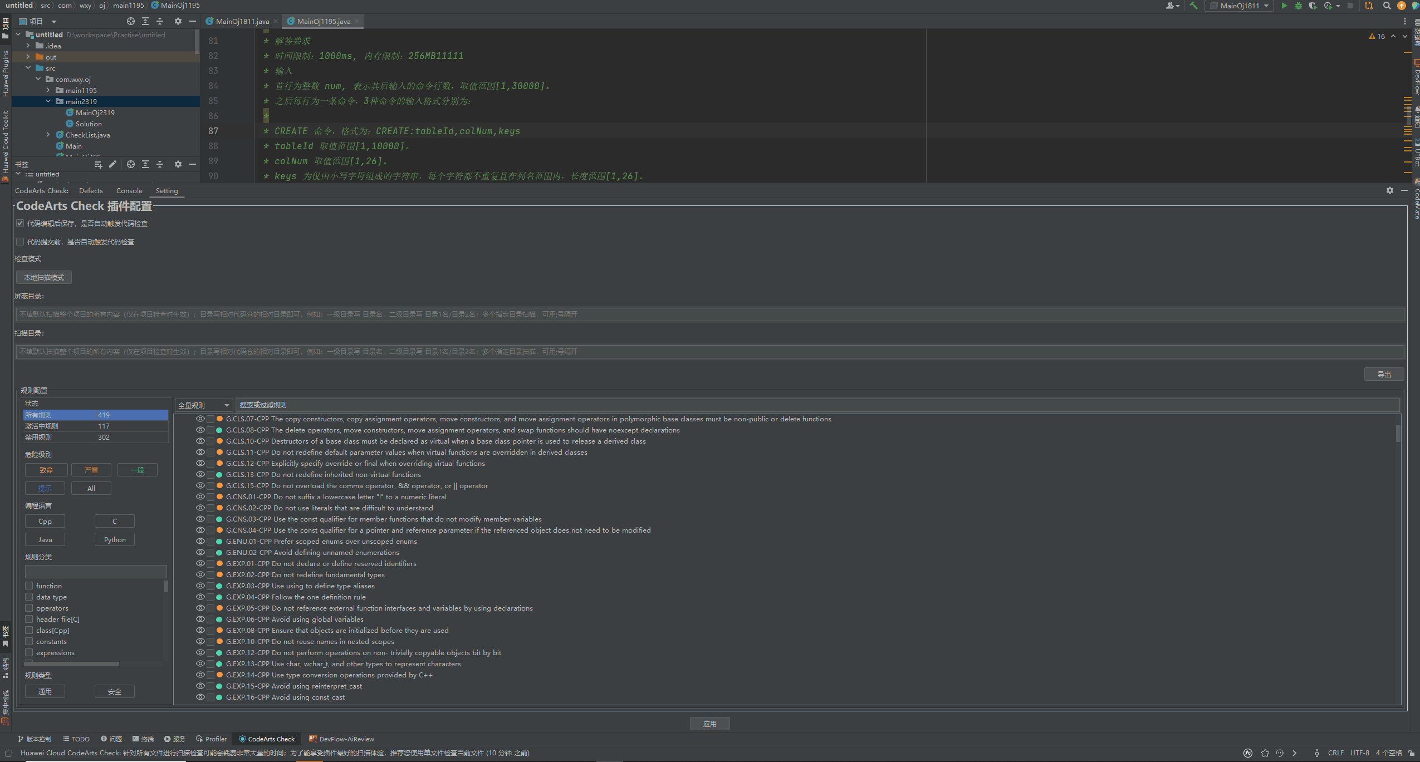The height and width of the screenshot is (762, 1420).
Task: Click the Build hammer icon
Action: click(1193, 6)
